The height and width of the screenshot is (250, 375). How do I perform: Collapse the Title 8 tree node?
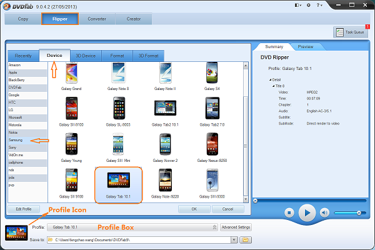(273, 86)
